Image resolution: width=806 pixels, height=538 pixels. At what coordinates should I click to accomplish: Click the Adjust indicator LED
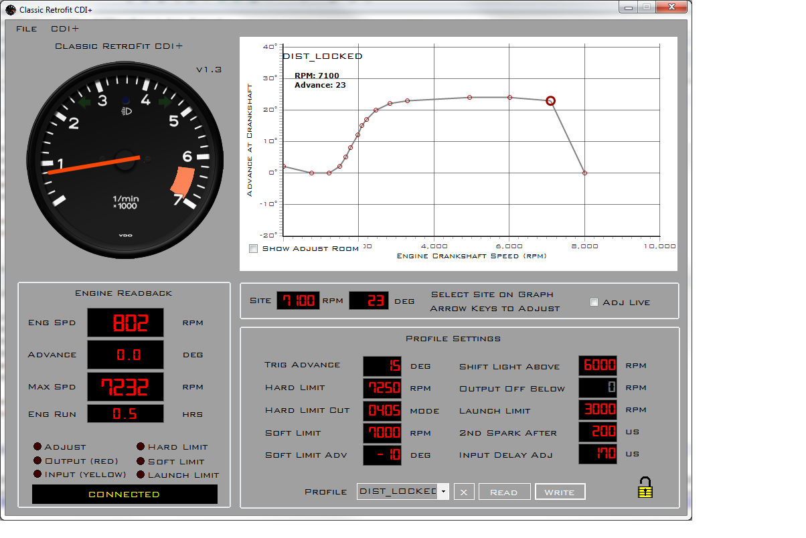tap(37, 447)
